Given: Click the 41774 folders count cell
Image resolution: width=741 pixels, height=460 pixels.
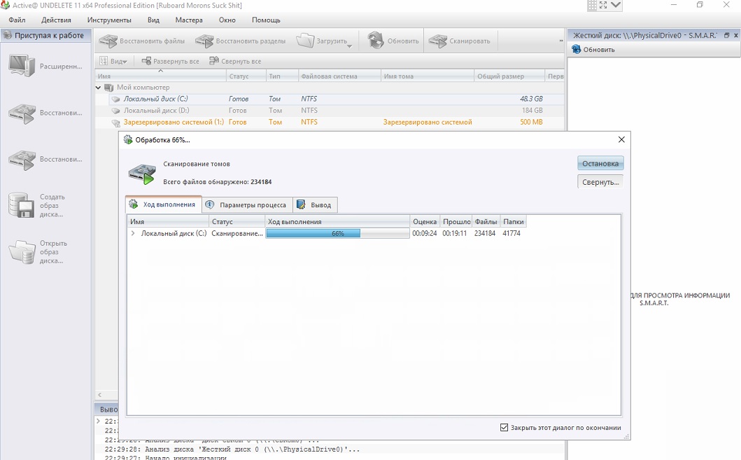Looking at the screenshot, I should 511,233.
